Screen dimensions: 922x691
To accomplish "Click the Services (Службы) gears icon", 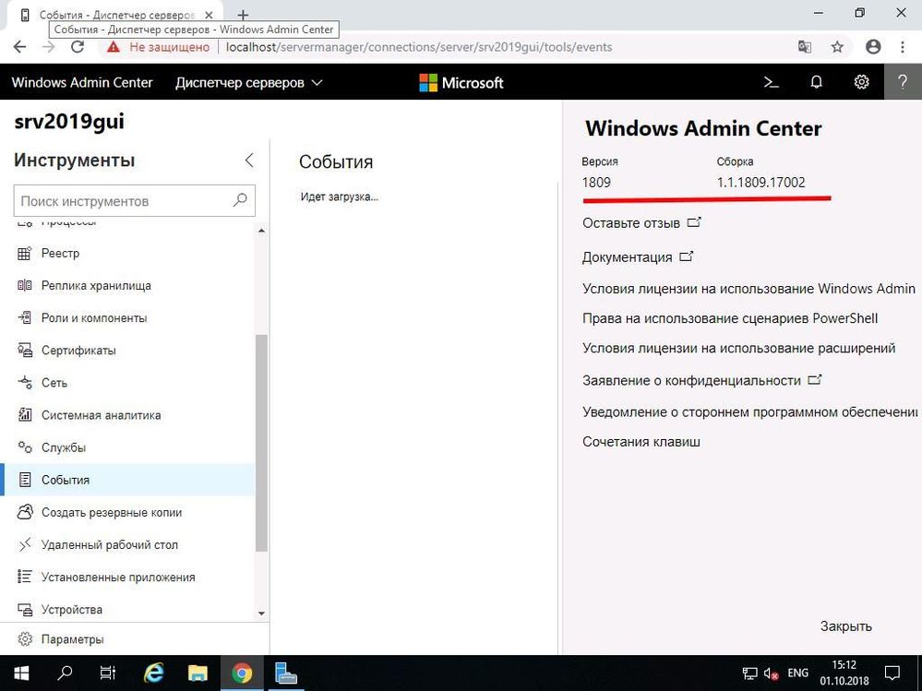I will (25, 447).
